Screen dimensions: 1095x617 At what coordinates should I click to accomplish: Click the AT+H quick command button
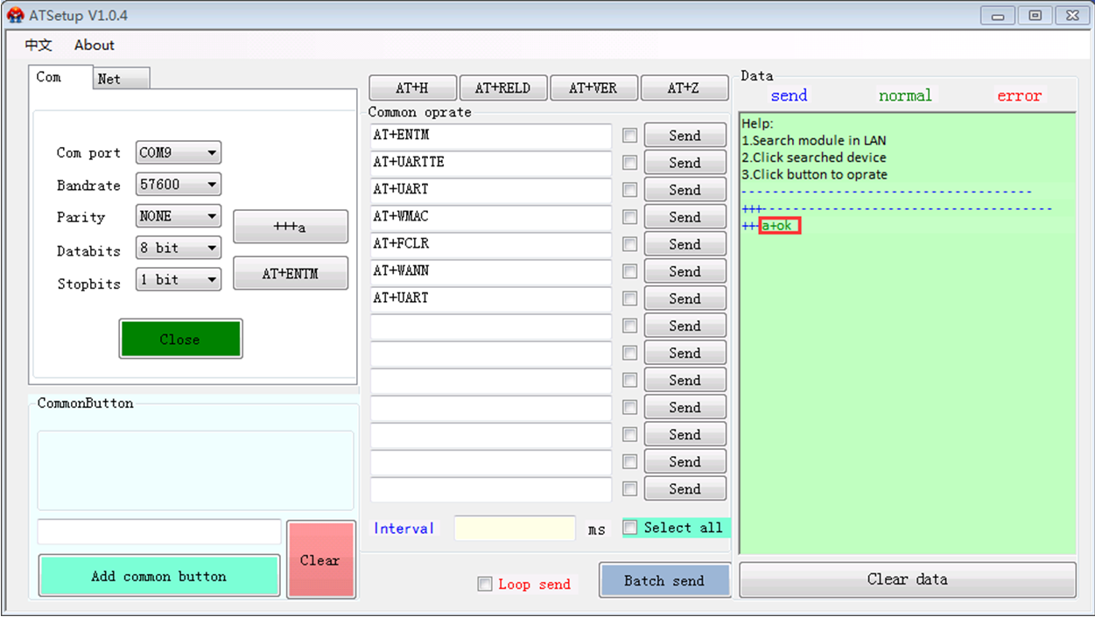[x=412, y=88]
